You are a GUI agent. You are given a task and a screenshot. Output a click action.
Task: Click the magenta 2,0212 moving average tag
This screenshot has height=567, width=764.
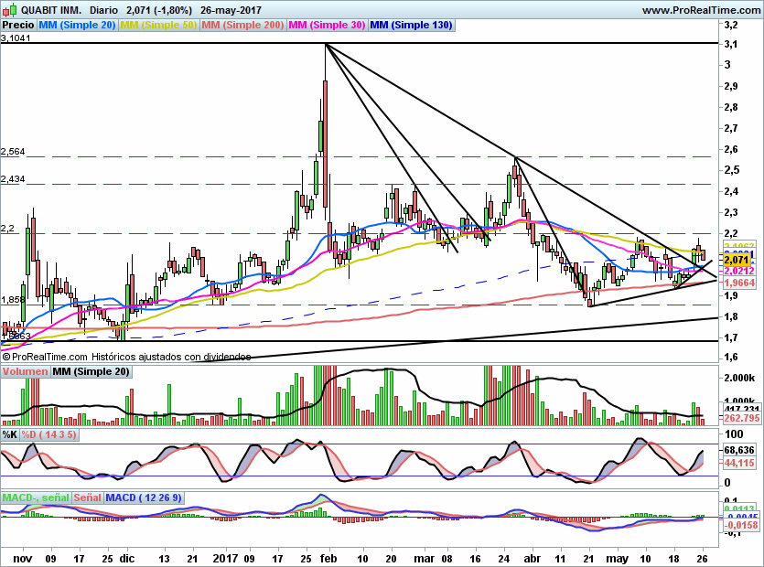pos(739,271)
